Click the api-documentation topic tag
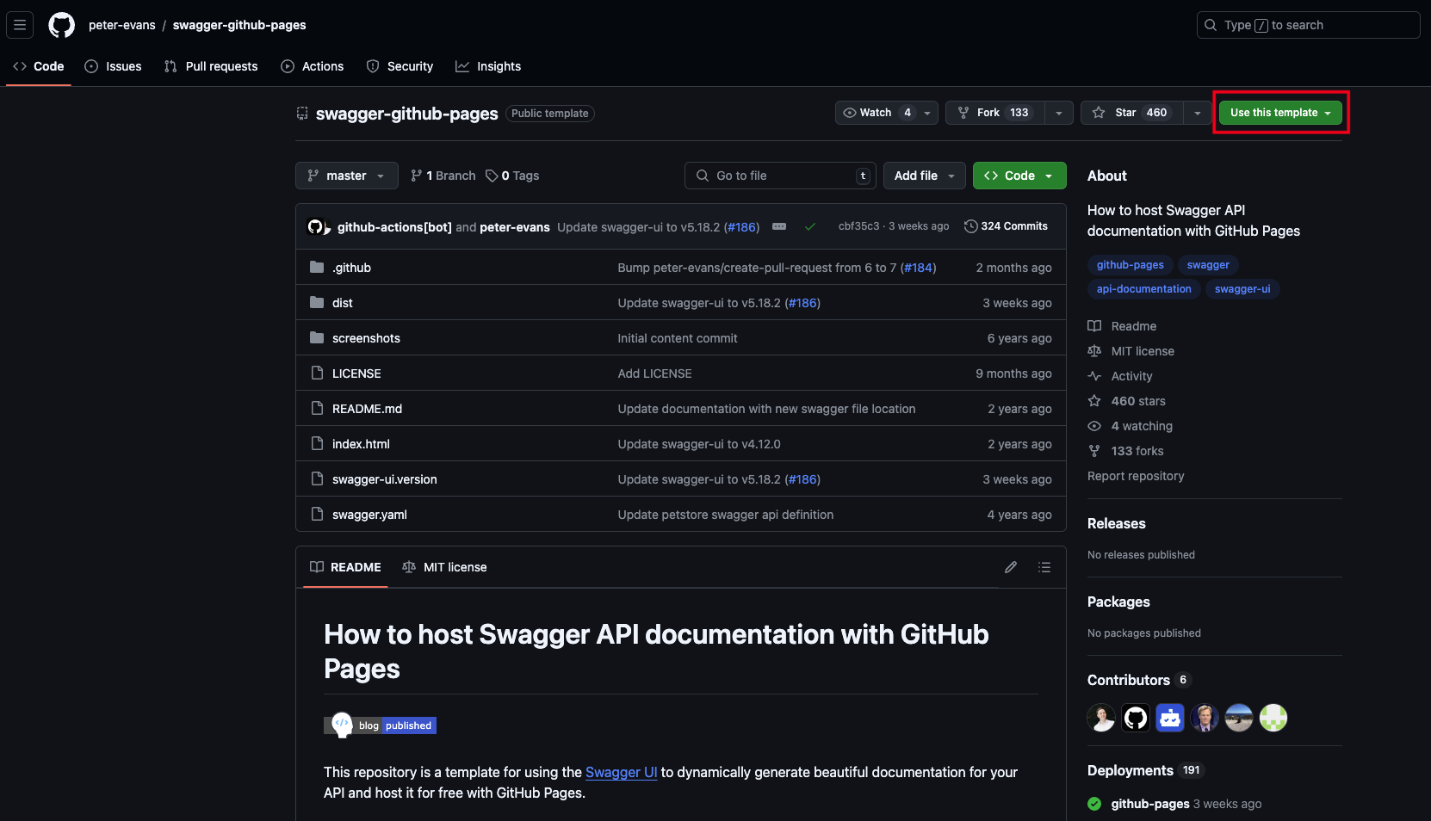The image size is (1431, 821). [x=1143, y=289]
